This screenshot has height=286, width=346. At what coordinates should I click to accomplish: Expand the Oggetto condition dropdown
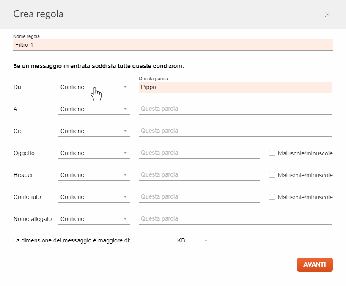[94, 153]
